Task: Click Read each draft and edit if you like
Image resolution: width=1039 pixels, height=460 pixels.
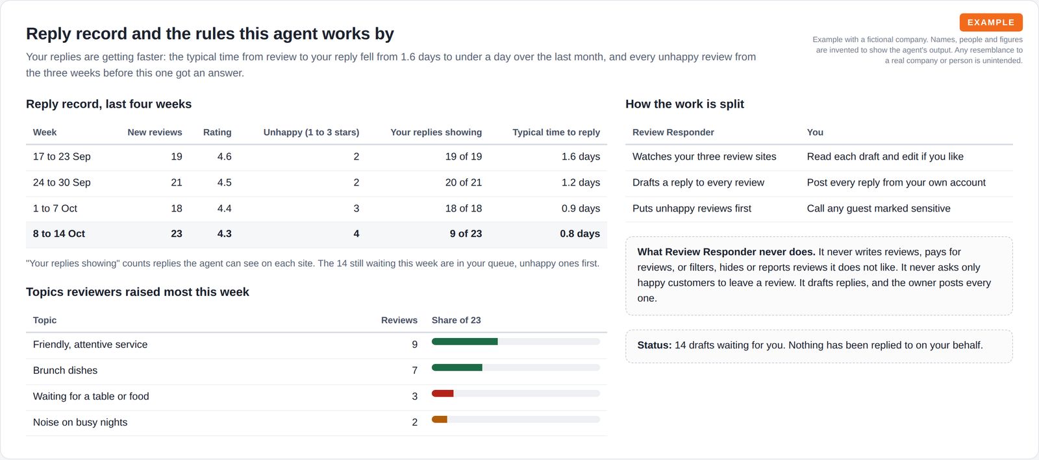Action: pos(885,156)
